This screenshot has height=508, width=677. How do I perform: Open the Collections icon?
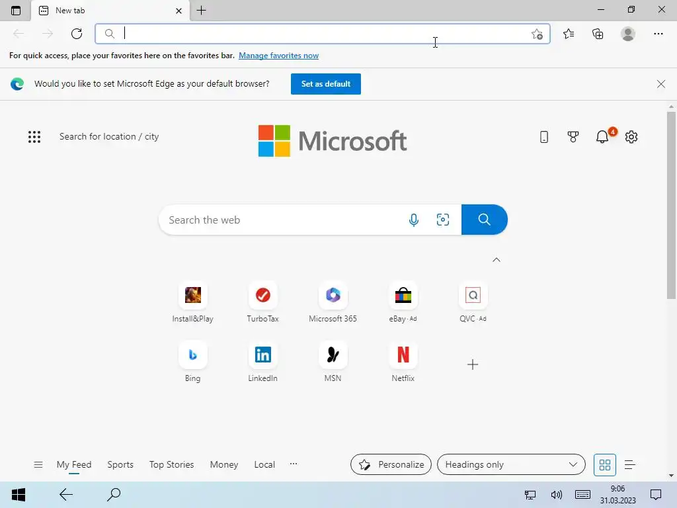pyautogui.click(x=598, y=34)
